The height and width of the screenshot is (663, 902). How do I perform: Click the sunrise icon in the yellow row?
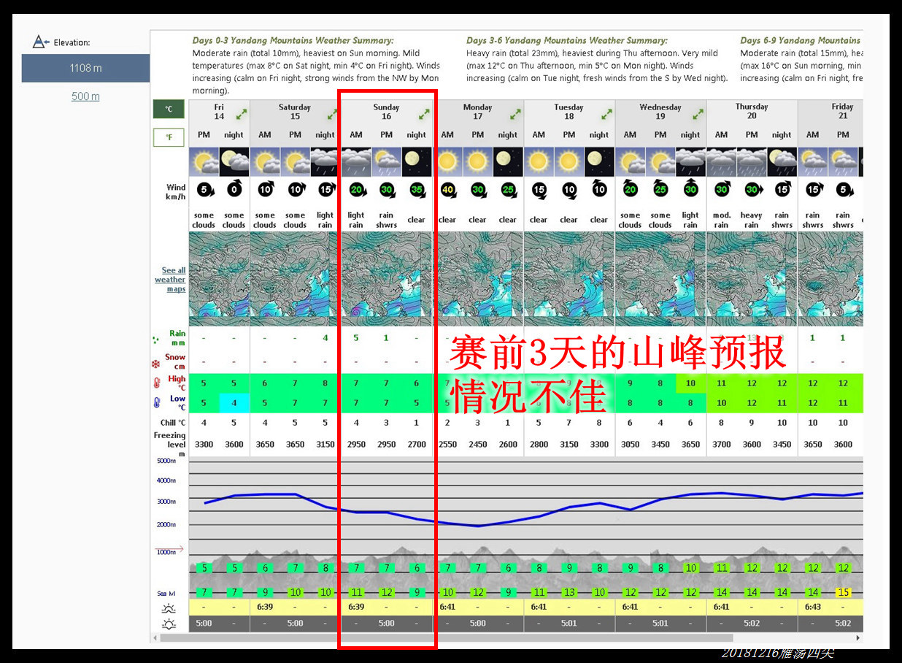pyautogui.click(x=169, y=608)
